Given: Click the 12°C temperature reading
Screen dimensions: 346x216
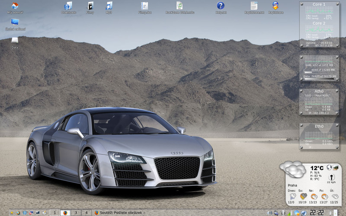Looking at the screenshot, I should click(x=317, y=168).
